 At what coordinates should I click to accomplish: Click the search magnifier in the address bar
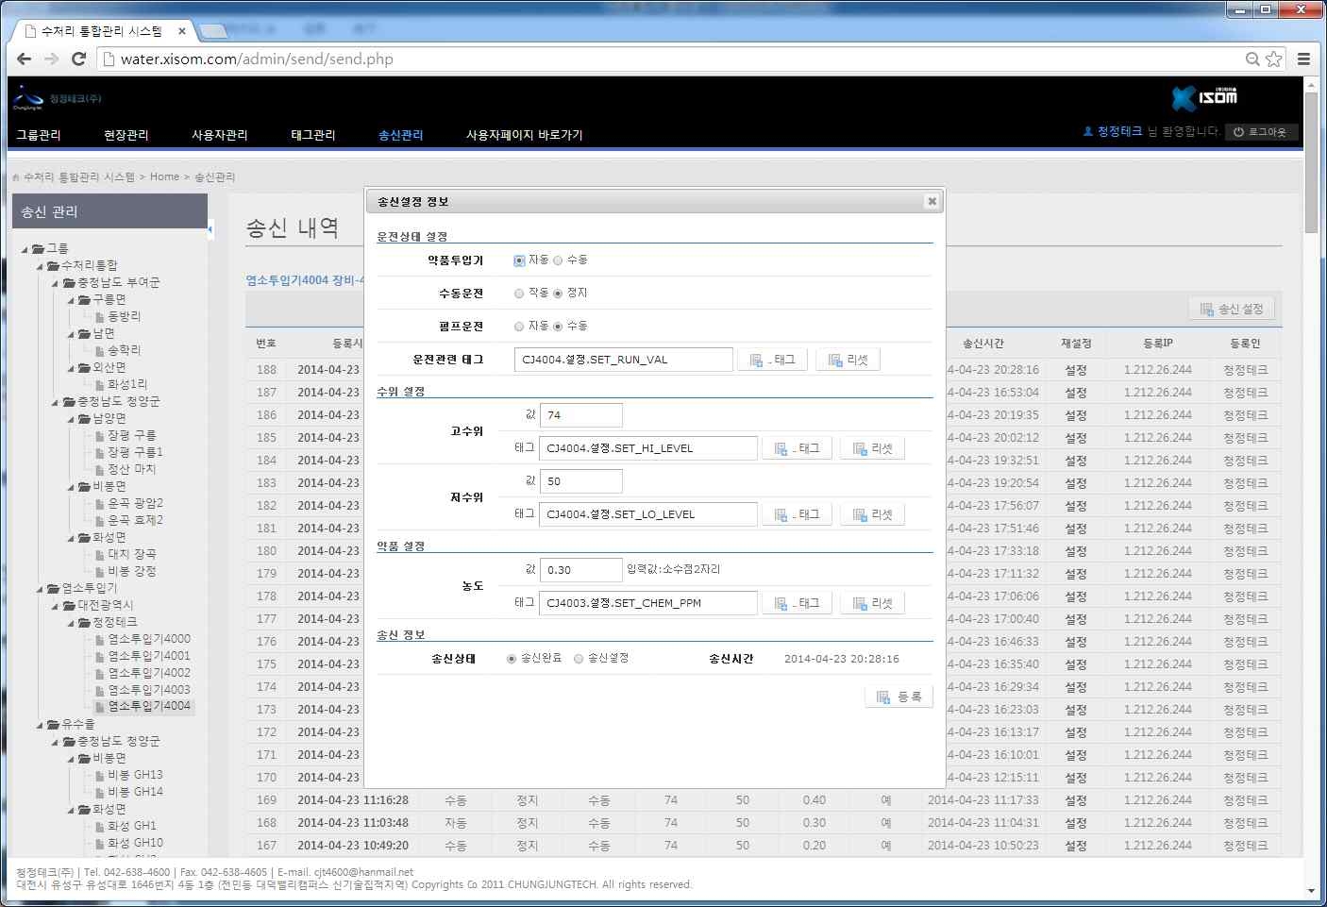(x=1252, y=59)
